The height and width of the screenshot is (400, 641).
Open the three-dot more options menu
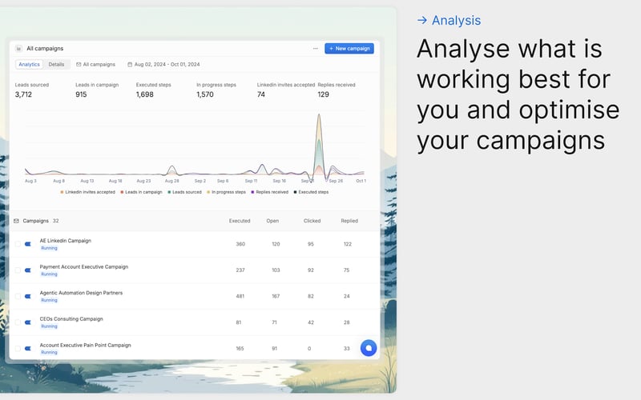[x=315, y=49]
